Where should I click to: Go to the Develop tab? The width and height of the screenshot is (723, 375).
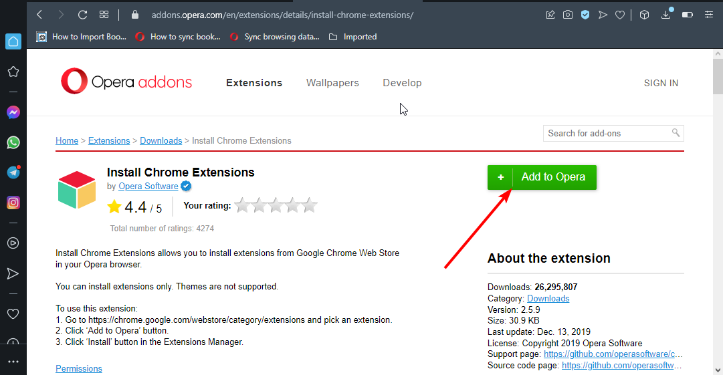(402, 83)
